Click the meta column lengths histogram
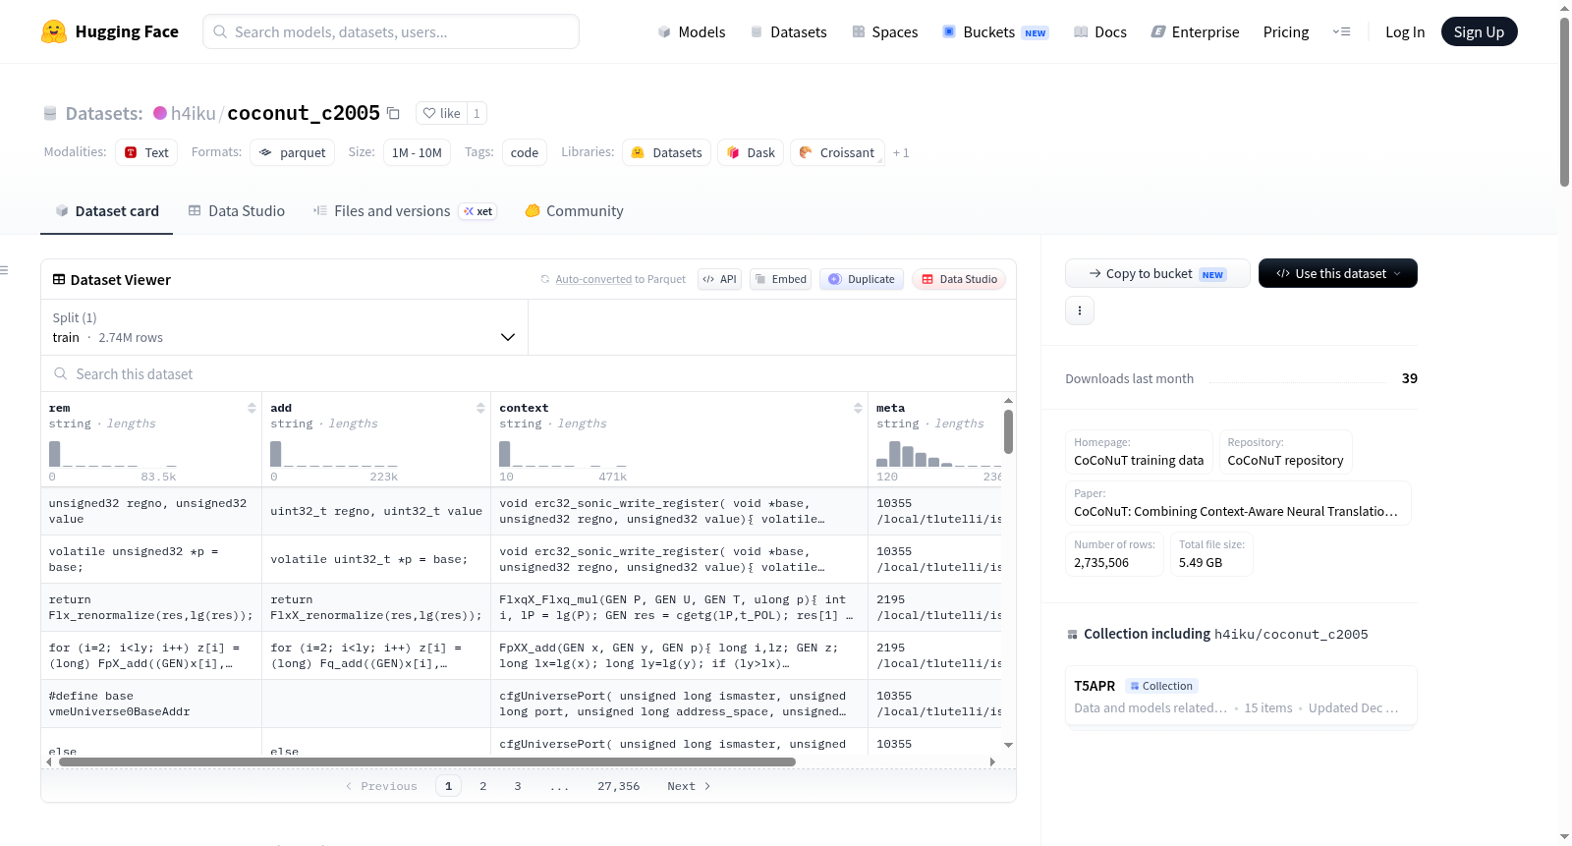The width and height of the screenshot is (1572, 846). [939, 454]
